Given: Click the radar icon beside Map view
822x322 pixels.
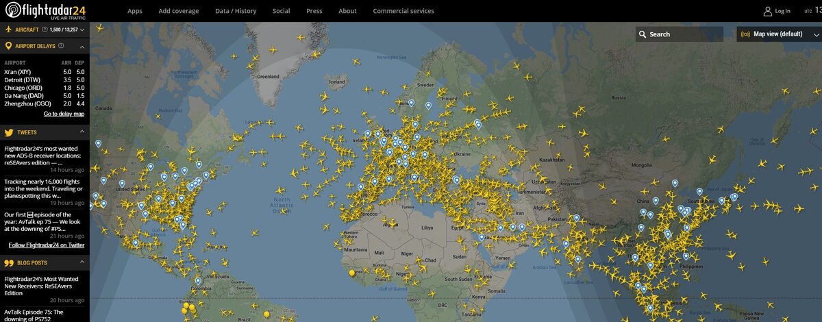Looking at the screenshot, I should 745,34.
